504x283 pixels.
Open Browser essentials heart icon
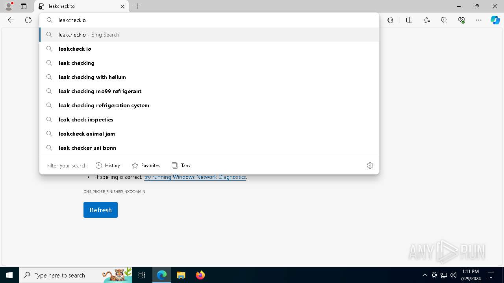[461, 20]
